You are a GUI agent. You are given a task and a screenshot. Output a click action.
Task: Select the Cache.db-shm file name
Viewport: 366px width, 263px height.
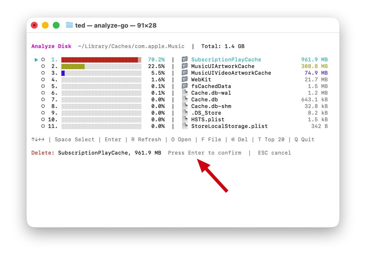coord(211,106)
